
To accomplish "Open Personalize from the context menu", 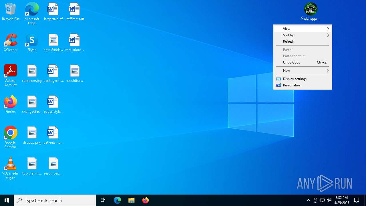I will pyautogui.click(x=303, y=85).
